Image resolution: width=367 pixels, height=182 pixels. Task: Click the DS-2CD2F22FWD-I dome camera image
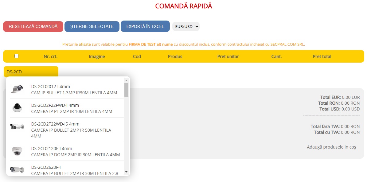tap(17, 108)
